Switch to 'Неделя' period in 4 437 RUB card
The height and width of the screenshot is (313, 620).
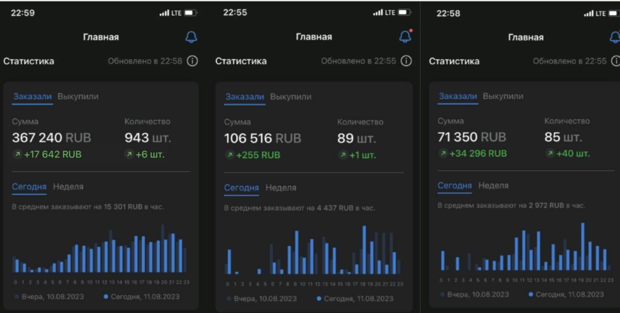[281, 188]
